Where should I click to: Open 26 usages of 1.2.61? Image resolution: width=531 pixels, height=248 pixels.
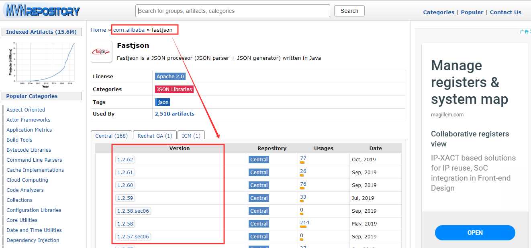[303, 171]
